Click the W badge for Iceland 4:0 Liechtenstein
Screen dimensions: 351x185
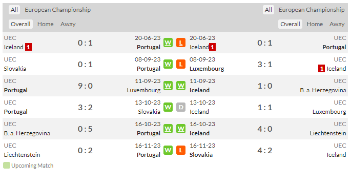(x=181, y=129)
